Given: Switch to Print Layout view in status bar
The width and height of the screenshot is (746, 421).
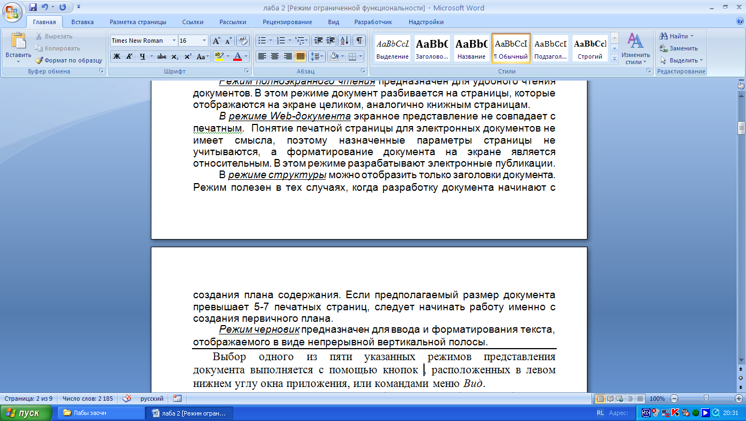Looking at the screenshot, I should click(600, 399).
